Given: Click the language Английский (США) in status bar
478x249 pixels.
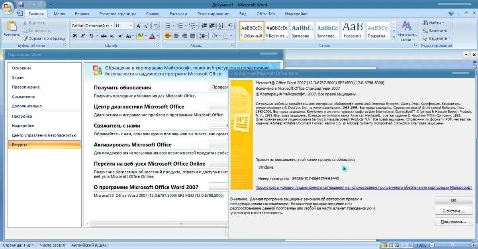Looking at the screenshot, I should [x=88, y=245].
